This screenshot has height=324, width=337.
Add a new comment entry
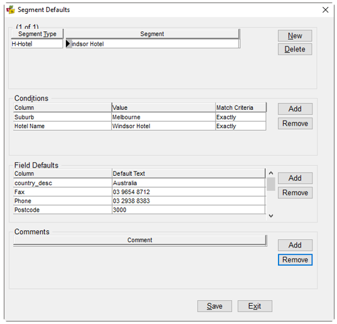click(295, 246)
